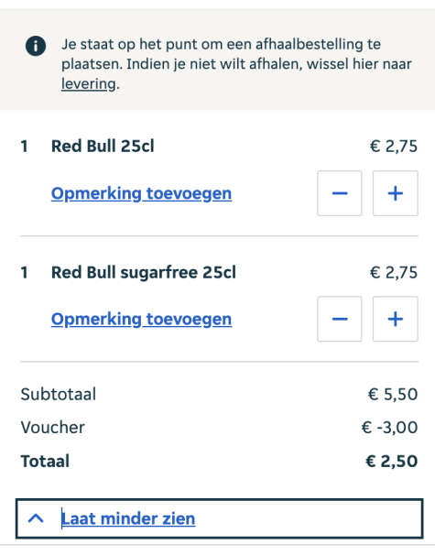Open 'Opmerking toevoegen' for Red Bull sugarfree
Viewport: 435px width, 555px height.
(141, 319)
